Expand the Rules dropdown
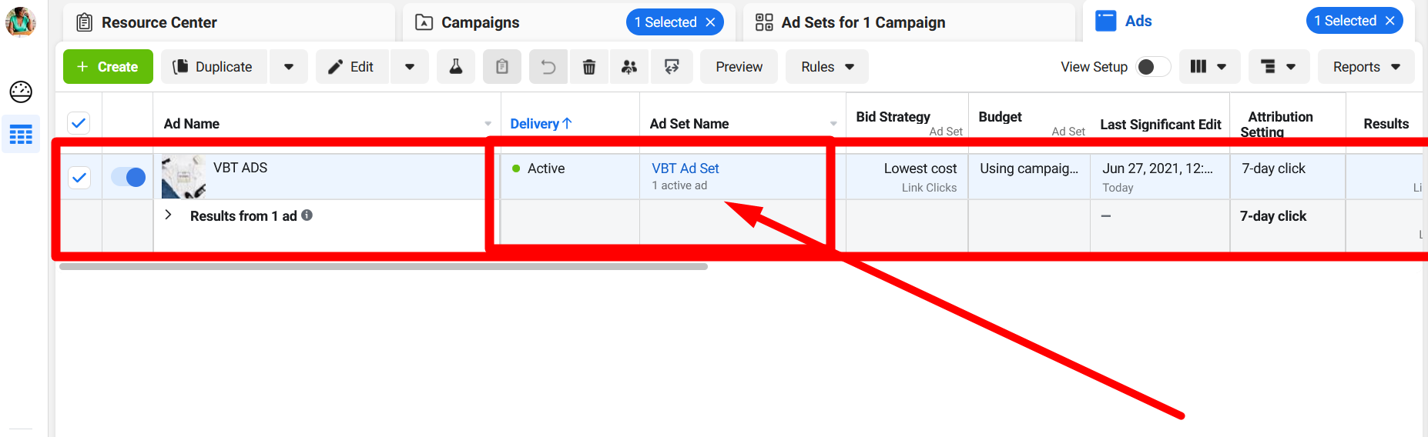The width and height of the screenshot is (1428, 437). click(x=827, y=67)
